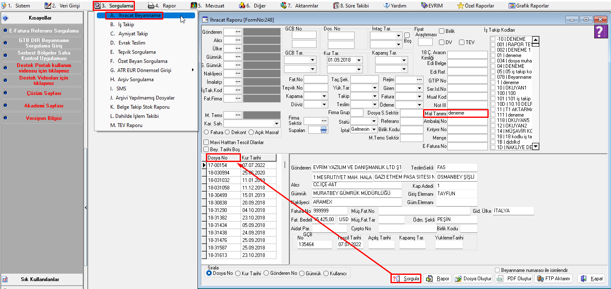Click the FTP Aktarım button
Viewport: 611px width, 289px height.
pos(553,279)
